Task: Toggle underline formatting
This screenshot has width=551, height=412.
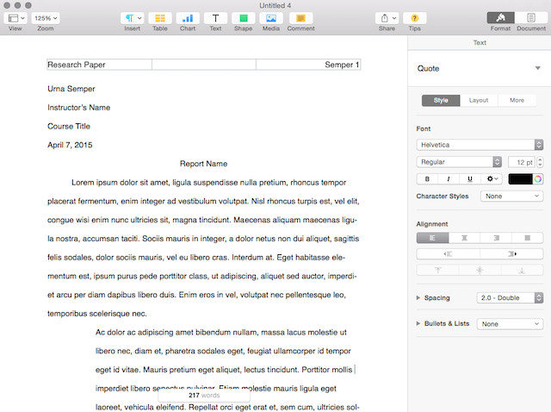Action: [x=470, y=178]
